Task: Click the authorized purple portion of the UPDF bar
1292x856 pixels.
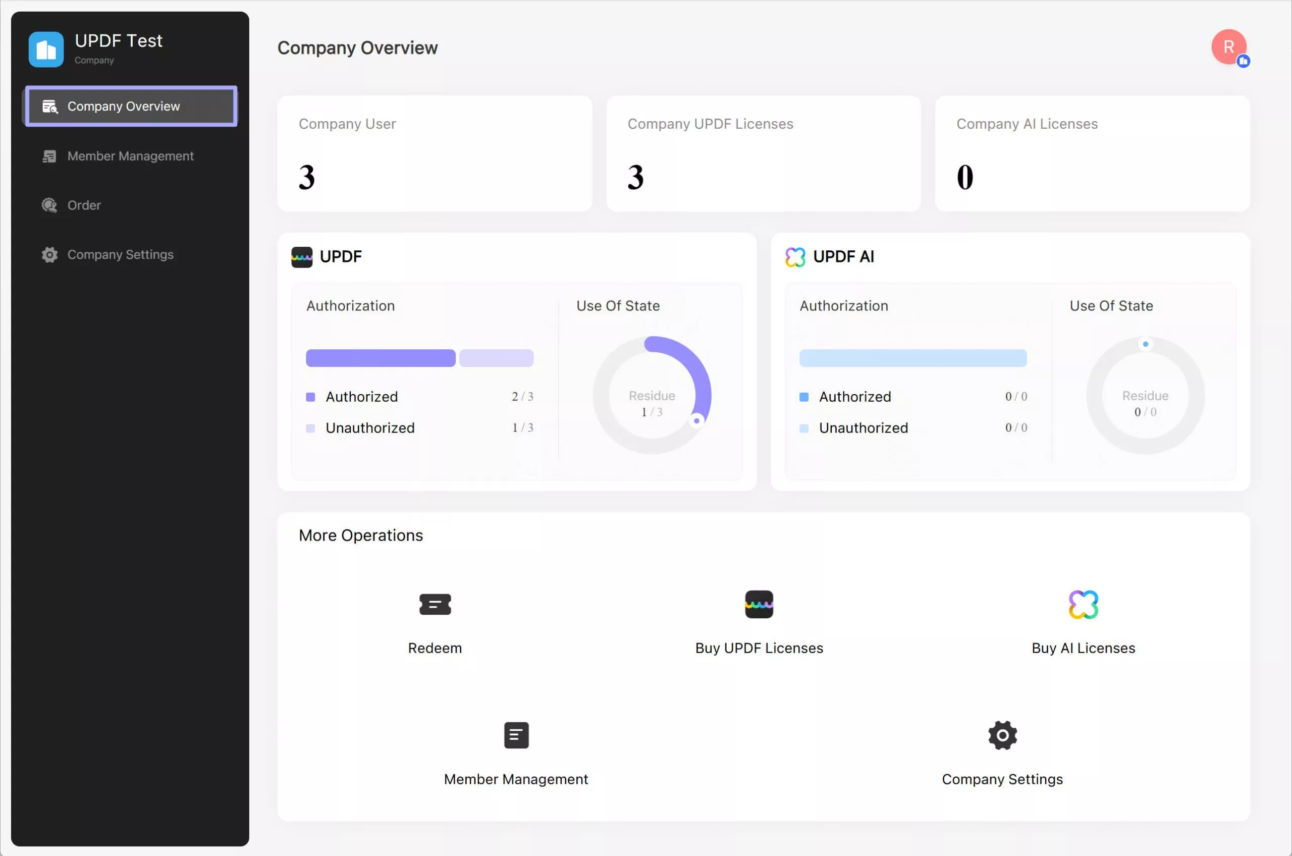Action: click(381, 358)
